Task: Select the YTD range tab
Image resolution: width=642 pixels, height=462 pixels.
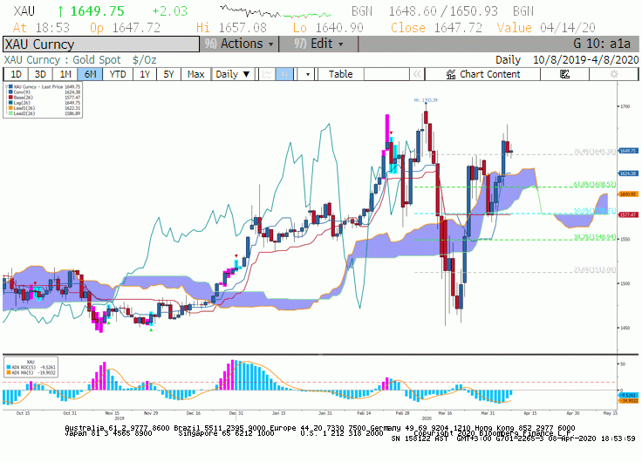Action: [118, 74]
